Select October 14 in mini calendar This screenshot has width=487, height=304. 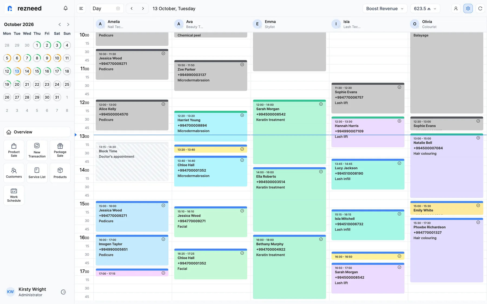[x=27, y=71]
